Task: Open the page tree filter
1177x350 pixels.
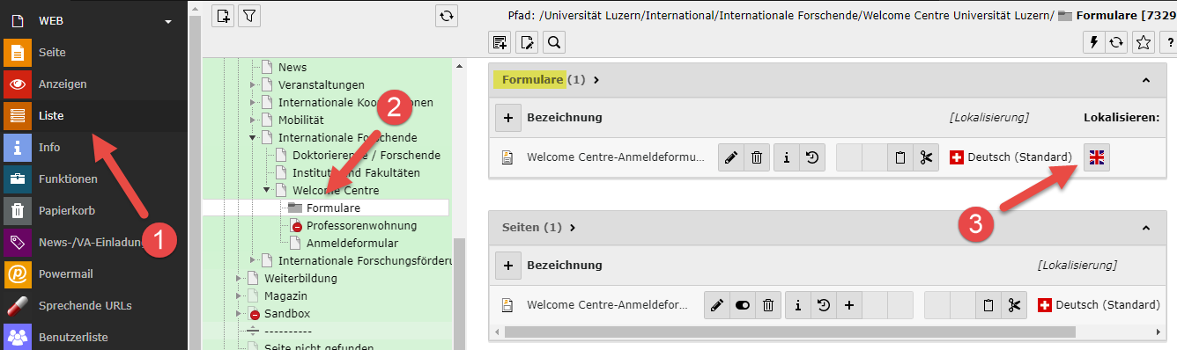Action: pyautogui.click(x=249, y=15)
